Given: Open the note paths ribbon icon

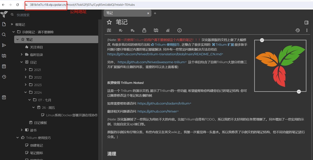Looking at the screenshot, I should click(x=144, y=30).
